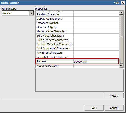
Task: Click the Exponent Symbol property row
Action: [x=78, y=23]
